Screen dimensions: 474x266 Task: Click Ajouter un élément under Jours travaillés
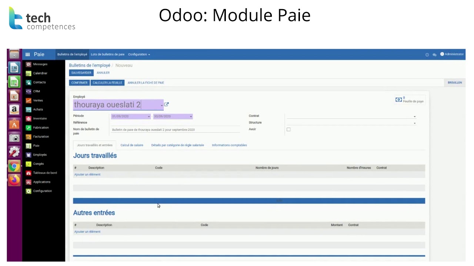point(87,174)
